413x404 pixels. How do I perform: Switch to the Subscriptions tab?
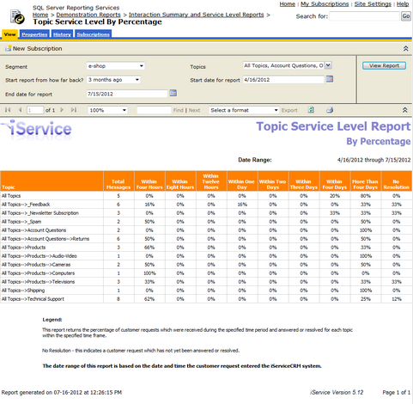pyautogui.click(x=93, y=34)
